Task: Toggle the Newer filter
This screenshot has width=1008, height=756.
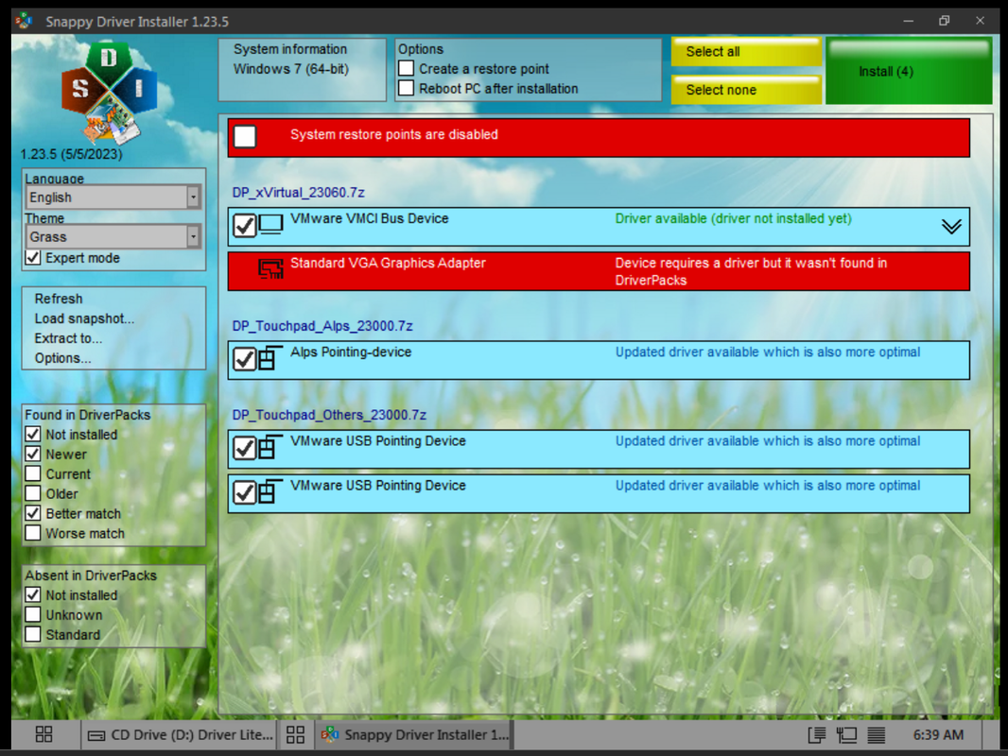Action: pyautogui.click(x=33, y=455)
